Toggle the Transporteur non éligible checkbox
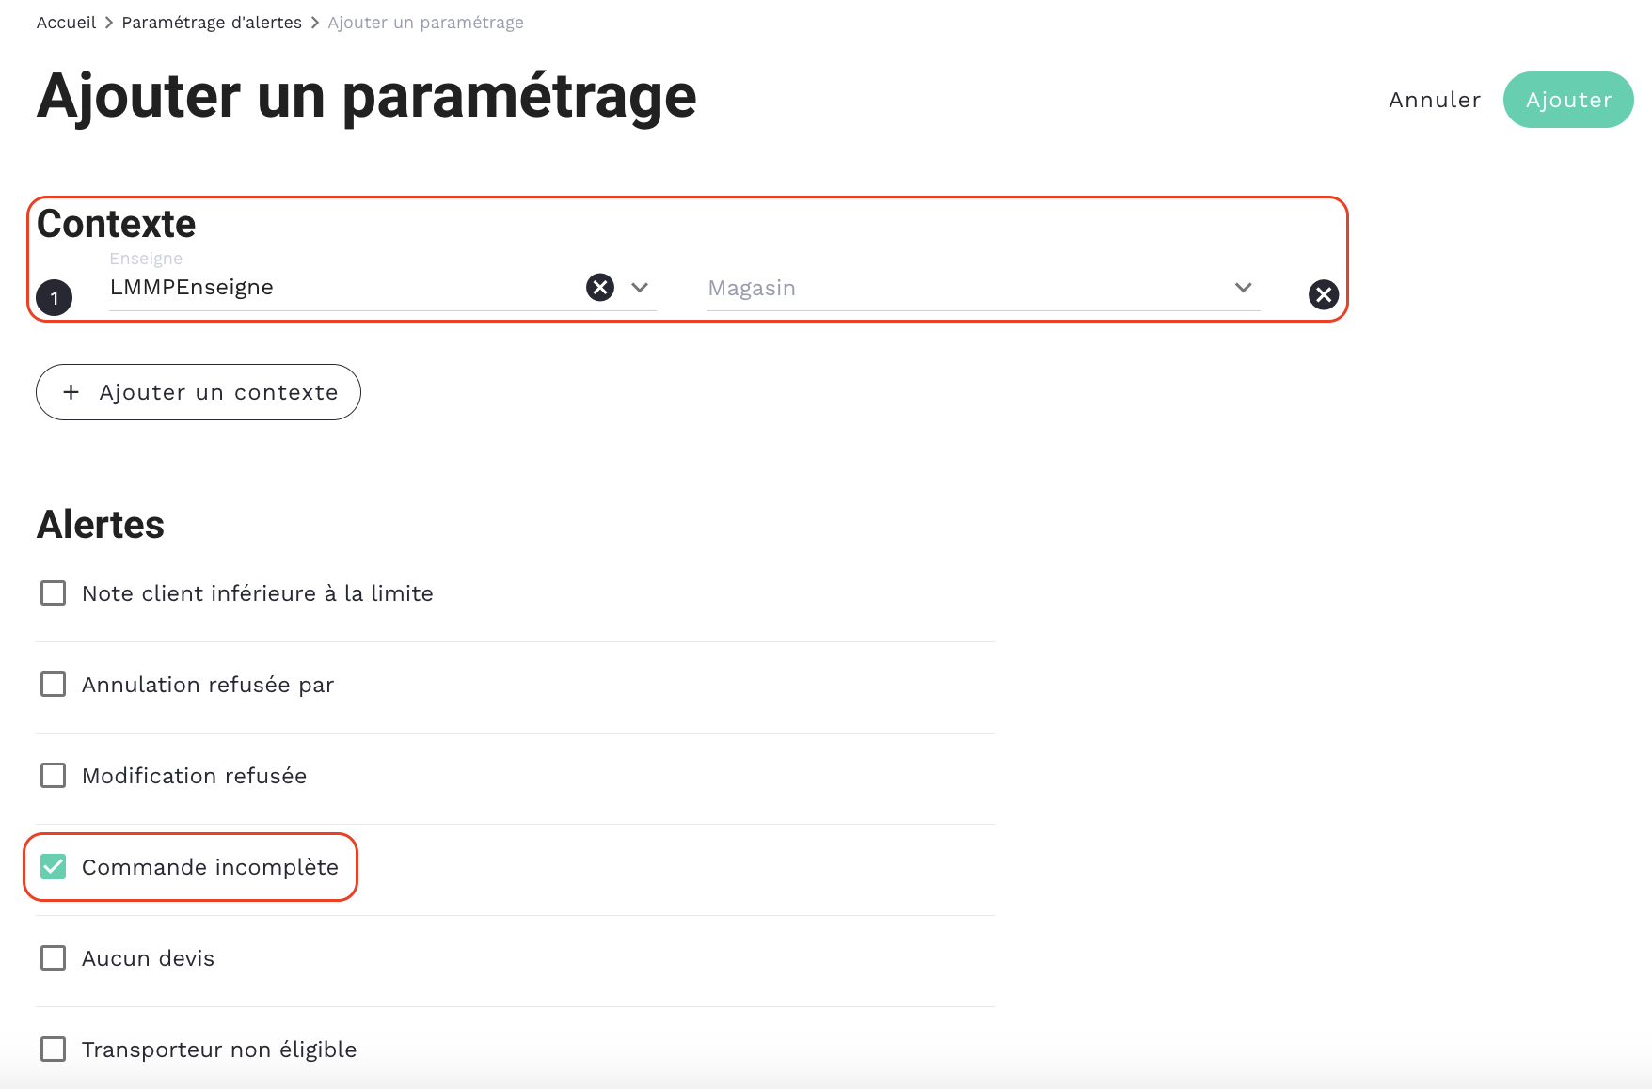Viewport: 1652px width, 1089px height. 54,1050
